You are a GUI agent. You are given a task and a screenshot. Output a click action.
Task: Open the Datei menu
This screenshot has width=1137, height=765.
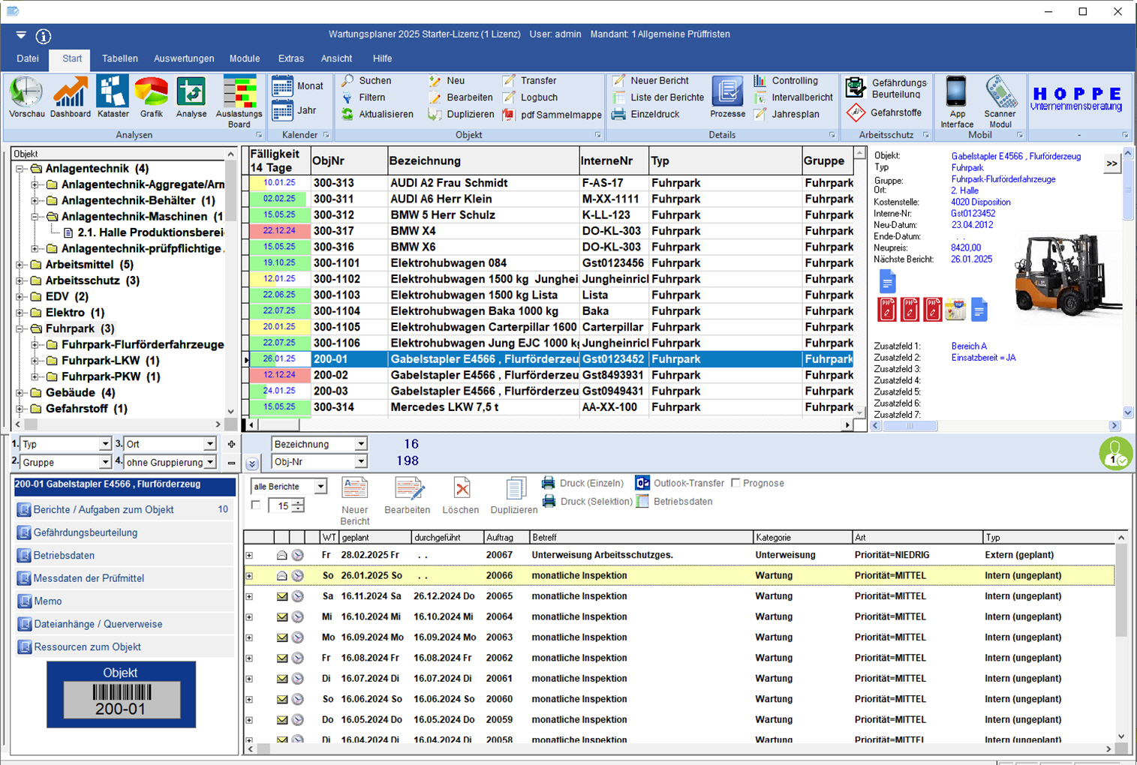coord(28,58)
